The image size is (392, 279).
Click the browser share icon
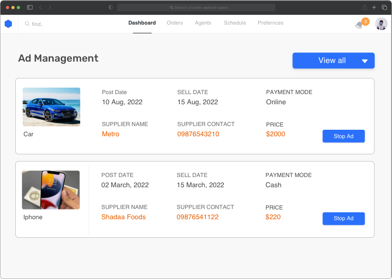coord(365,7)
